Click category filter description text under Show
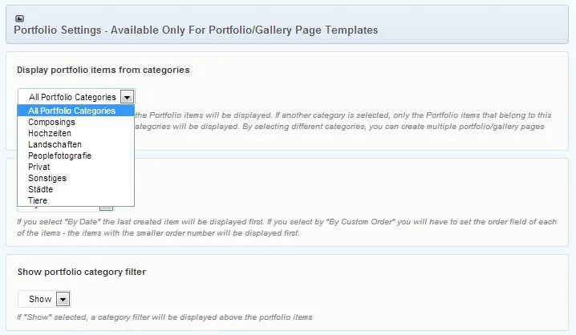576x335 pixels. (164, 317)
